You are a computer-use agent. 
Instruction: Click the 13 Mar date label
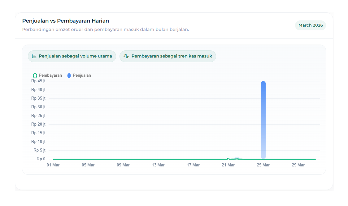[x=158, y=165]
